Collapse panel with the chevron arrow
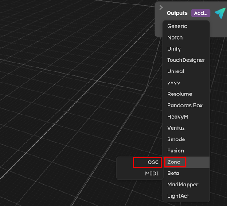The width and height of the screenshot is (227, 206). click(x=161, y=7)
